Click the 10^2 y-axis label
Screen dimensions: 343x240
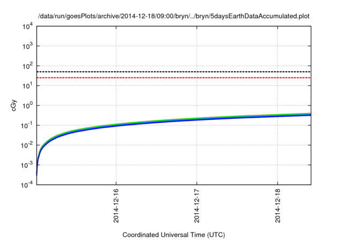[x=27, y=66]
